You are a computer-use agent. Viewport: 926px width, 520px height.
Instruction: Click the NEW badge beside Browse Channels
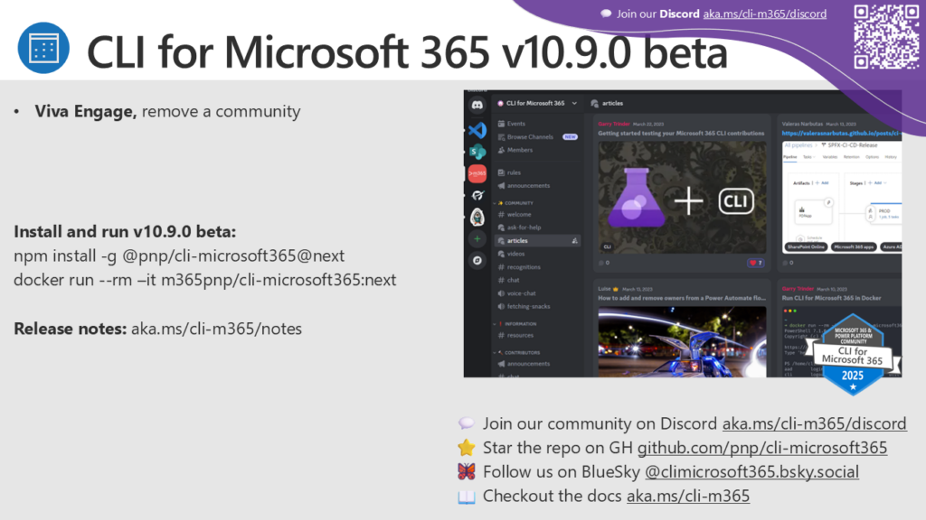[570, 137]
